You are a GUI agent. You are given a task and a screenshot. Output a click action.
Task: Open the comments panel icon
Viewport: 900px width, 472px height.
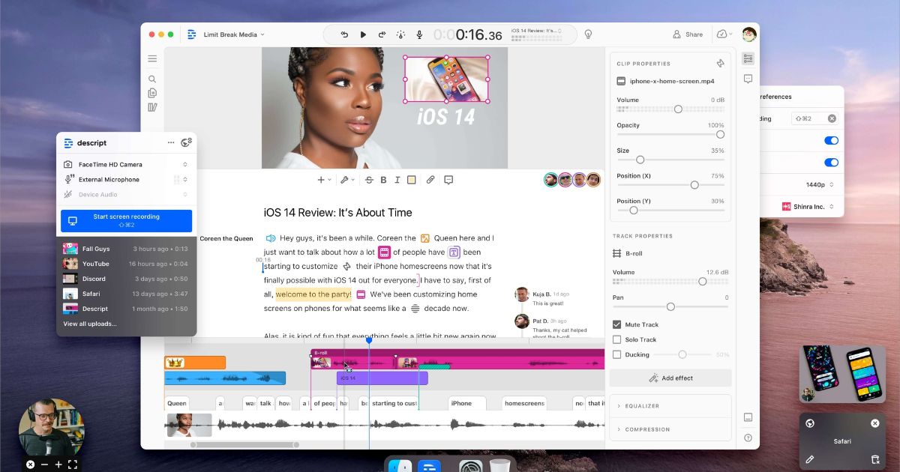[x=748, y=79]
